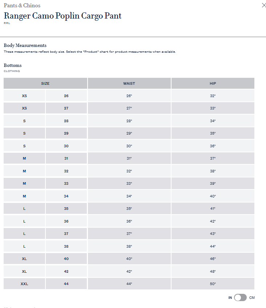
Task: Click the Pants & Chinos category text
Action: [x=22, y=5]
